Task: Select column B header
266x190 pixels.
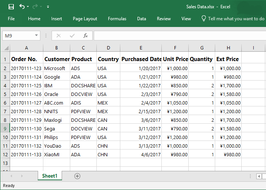Action: click(x=56, y=48)
